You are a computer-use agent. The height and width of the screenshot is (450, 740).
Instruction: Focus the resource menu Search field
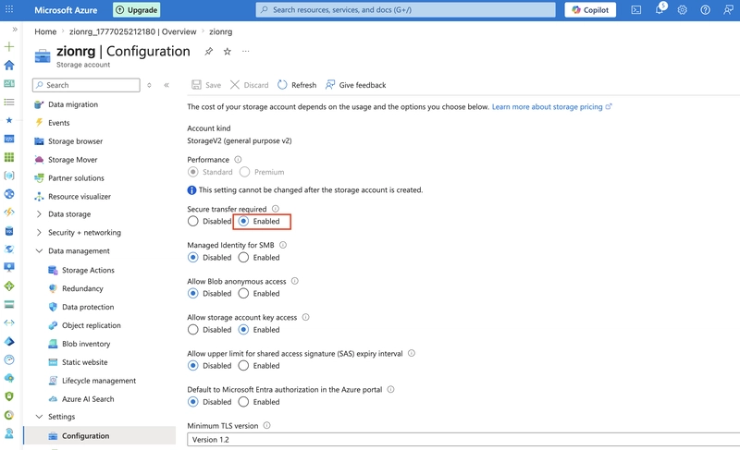click(86, 85)
